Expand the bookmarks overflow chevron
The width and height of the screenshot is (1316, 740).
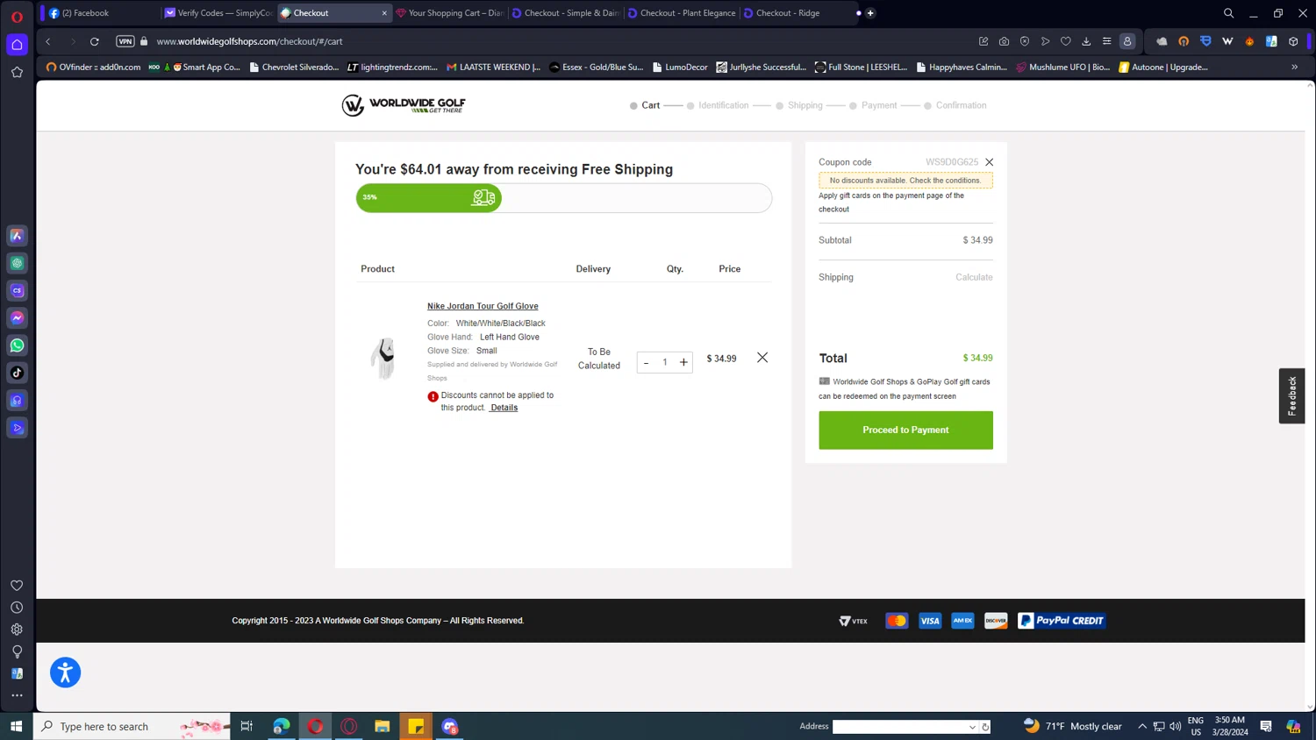[1294, 67]
